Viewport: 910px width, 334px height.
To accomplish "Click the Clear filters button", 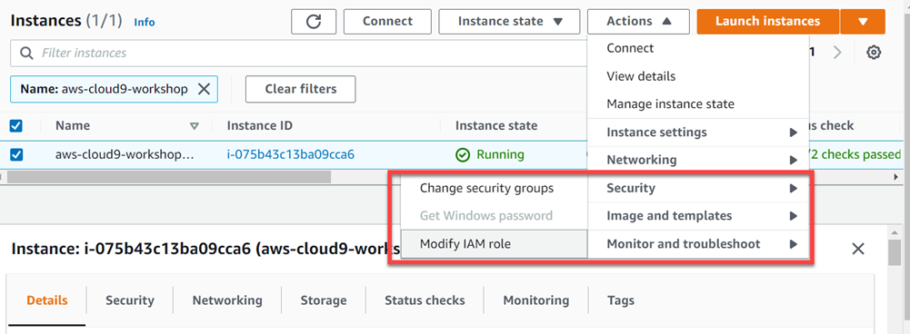I will click(x=301, y=89).
